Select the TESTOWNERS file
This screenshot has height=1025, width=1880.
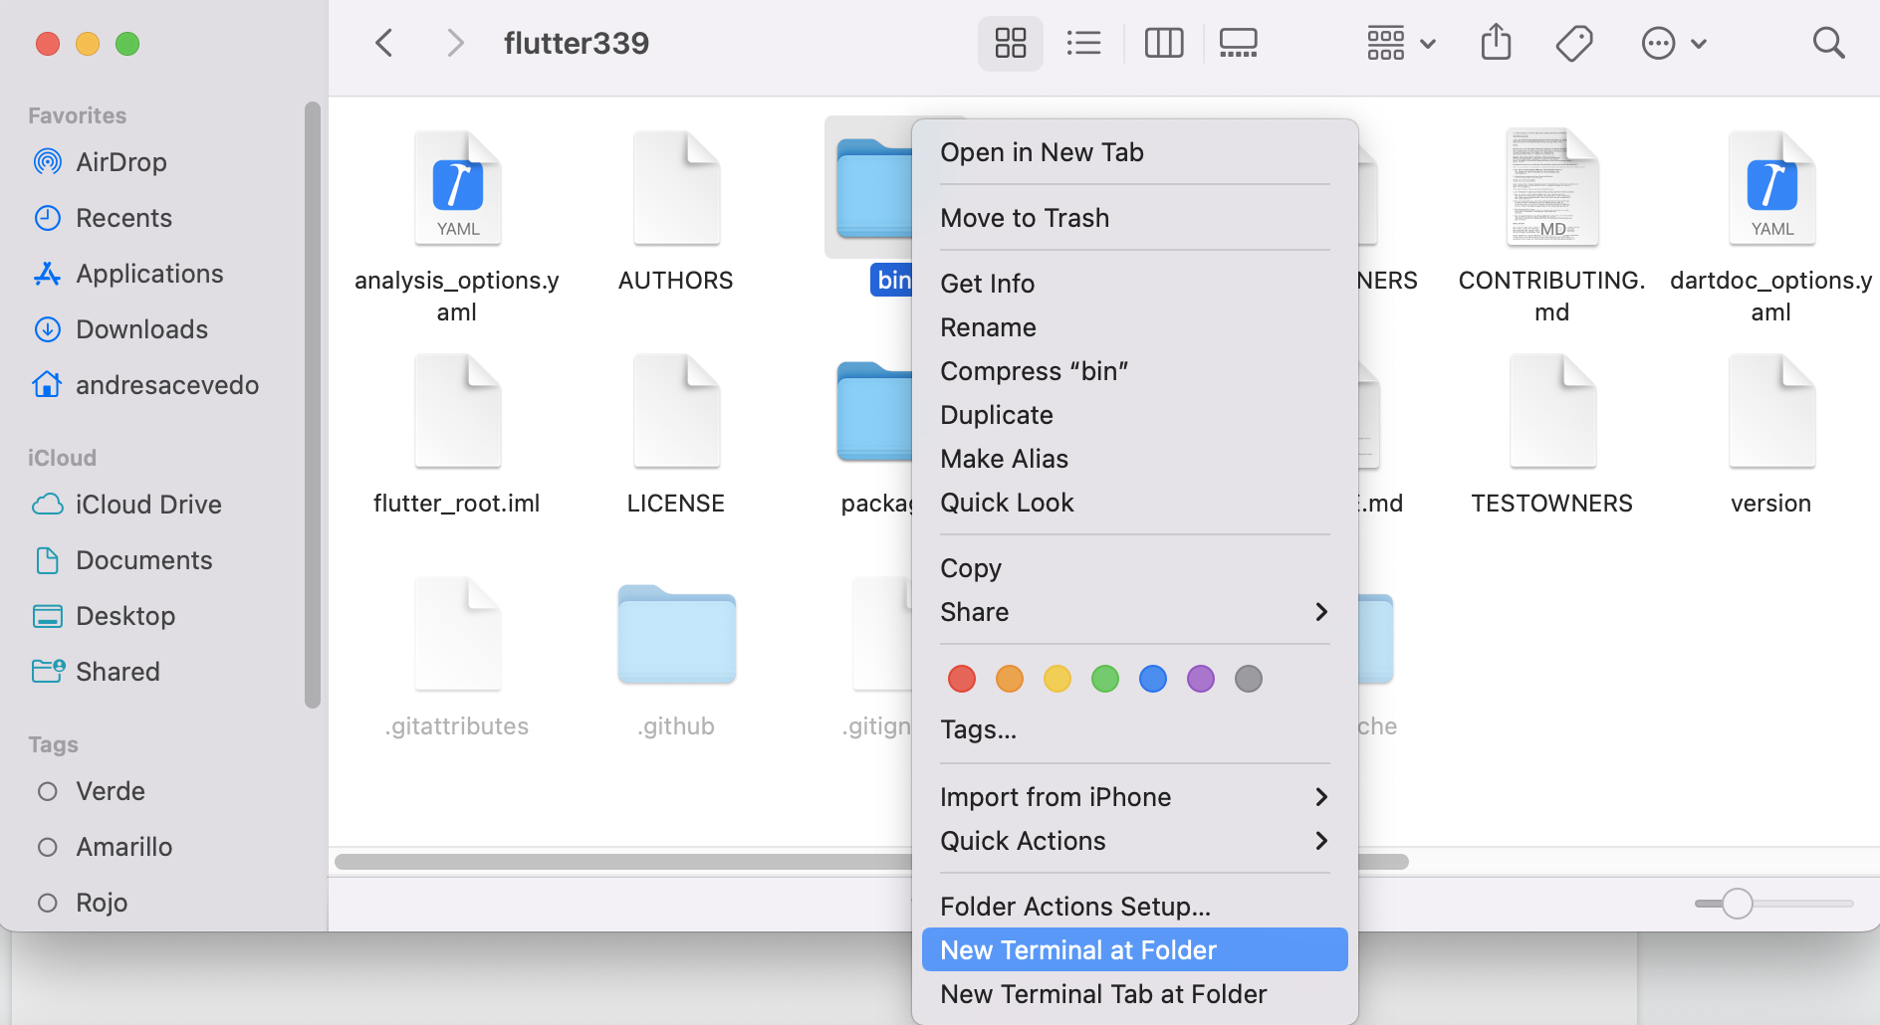pyautogui.click(x=1552, y=410)
